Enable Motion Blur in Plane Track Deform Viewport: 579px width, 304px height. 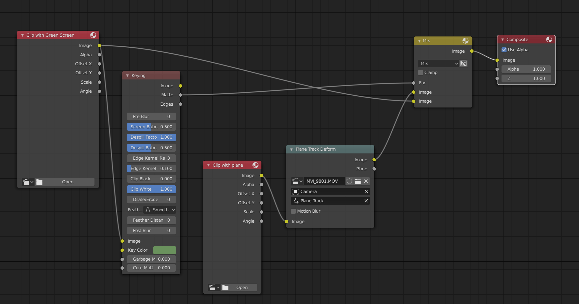(294, 211)
